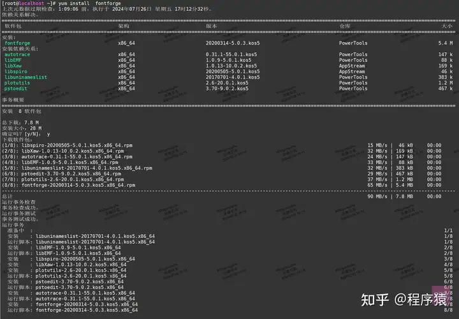Viewport: 459px width, 319px height.
Task: Click the 准备中 preparing line
Action: point(20,230)
